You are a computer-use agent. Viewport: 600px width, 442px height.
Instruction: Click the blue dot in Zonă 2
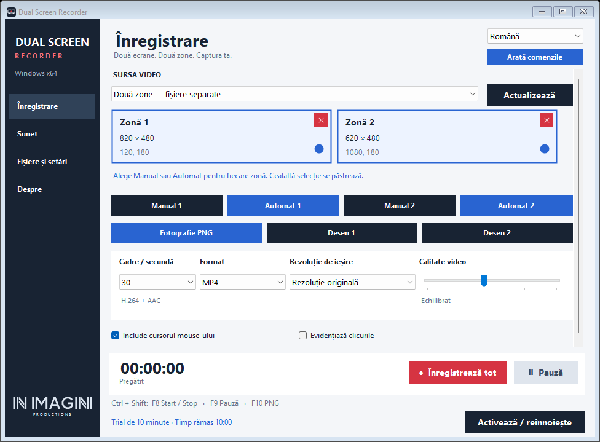coord(545,149)
